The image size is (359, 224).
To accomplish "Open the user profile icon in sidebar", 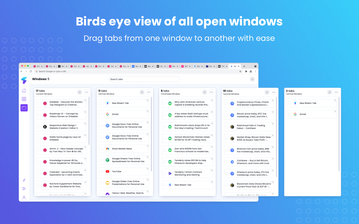I will click(x=24, y=197).
